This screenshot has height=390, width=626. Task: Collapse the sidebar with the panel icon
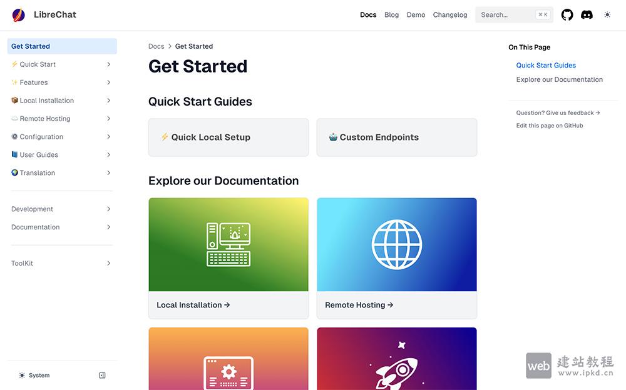(103, 376)
